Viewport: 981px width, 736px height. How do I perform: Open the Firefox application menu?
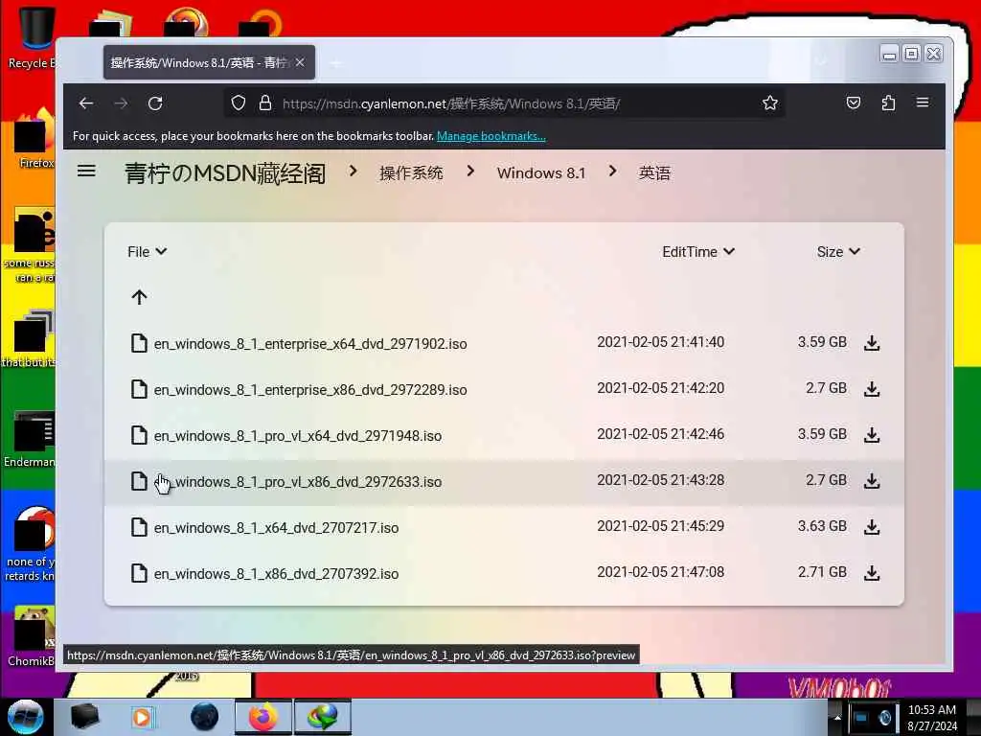923,102
